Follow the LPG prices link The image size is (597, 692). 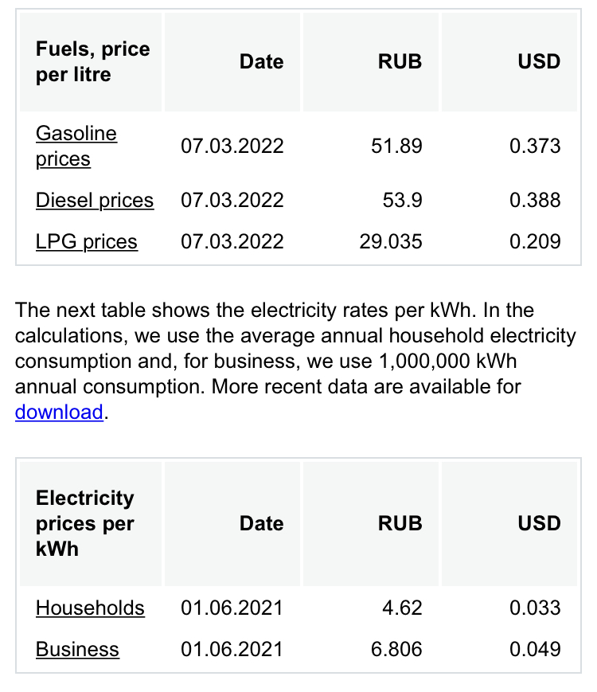87,242
